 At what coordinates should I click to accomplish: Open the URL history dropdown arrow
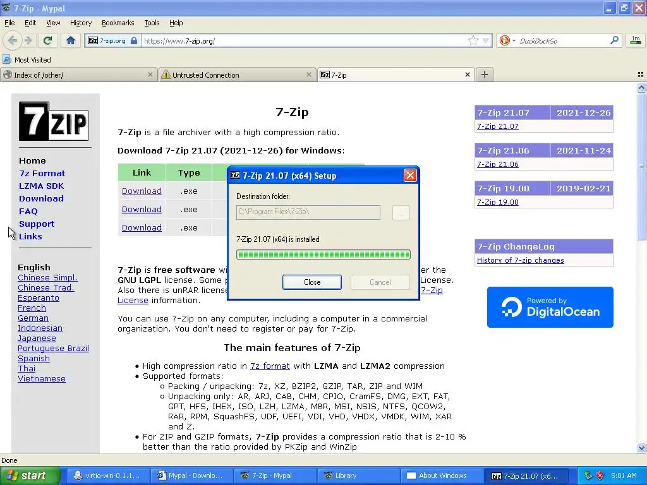[x=486, y=40]
